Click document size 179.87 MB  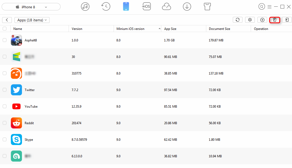coord(216,40)
